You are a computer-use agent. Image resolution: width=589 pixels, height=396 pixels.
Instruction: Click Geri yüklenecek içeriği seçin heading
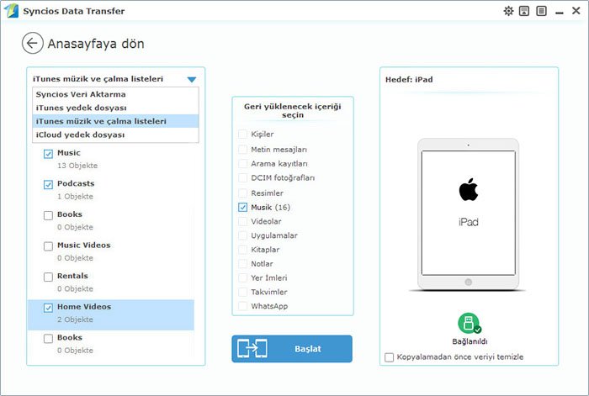coord(293,111)
